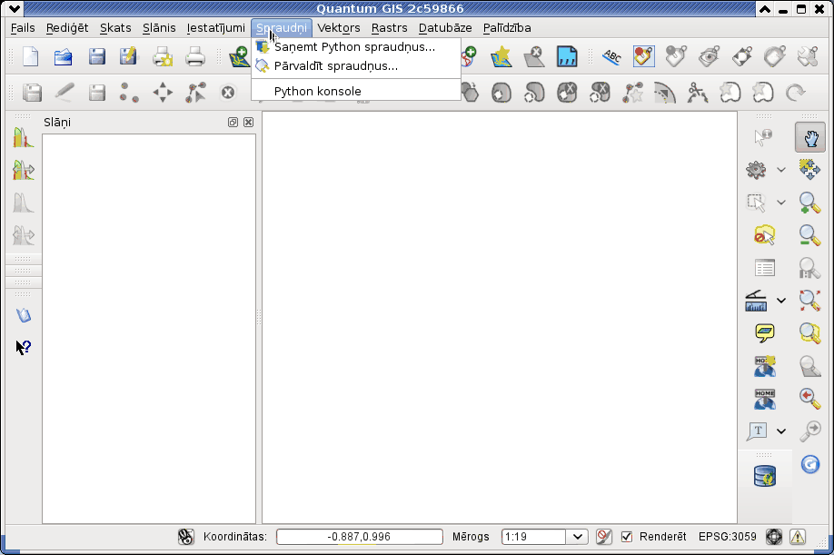Open the Skats menu
This screenshot has width=834, height=555.
point(115,27)
